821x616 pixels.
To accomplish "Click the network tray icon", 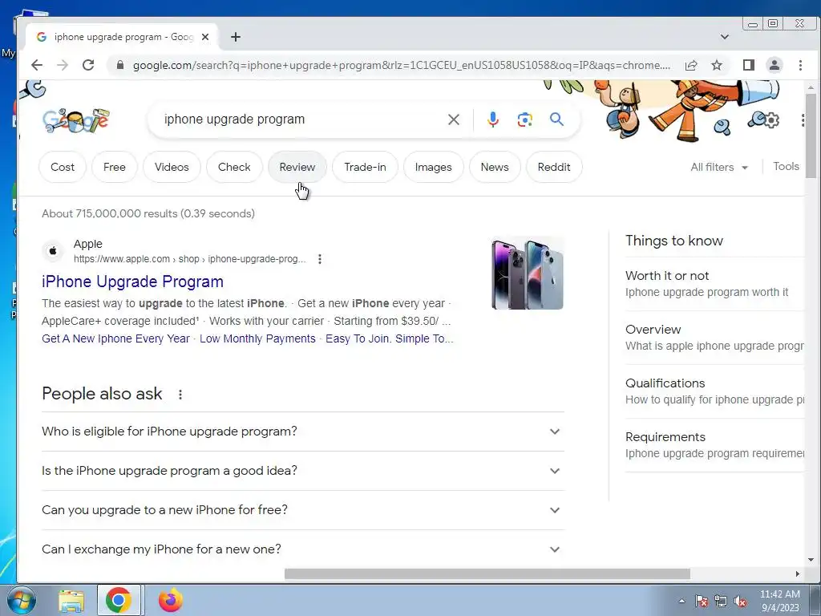I will 721,602.
